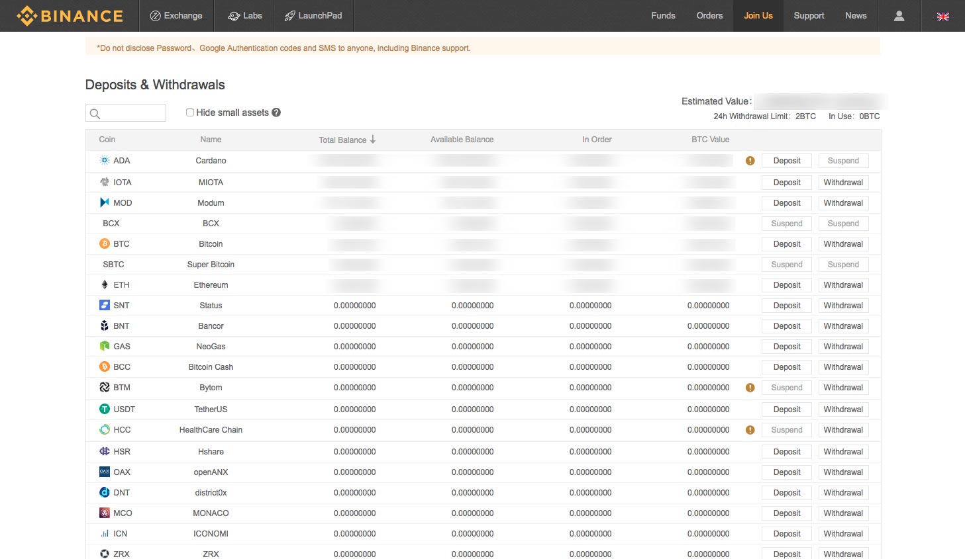Click Withdrawal for OAX openANX
Viewport: 965px width, 559px height.
click(843, 472)
